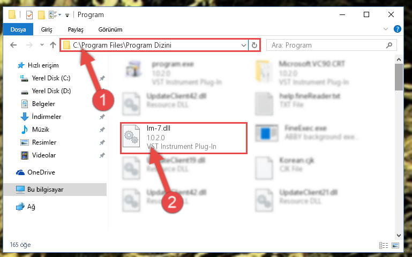
Task: Click the search magnifier icon
Action: 389,45
